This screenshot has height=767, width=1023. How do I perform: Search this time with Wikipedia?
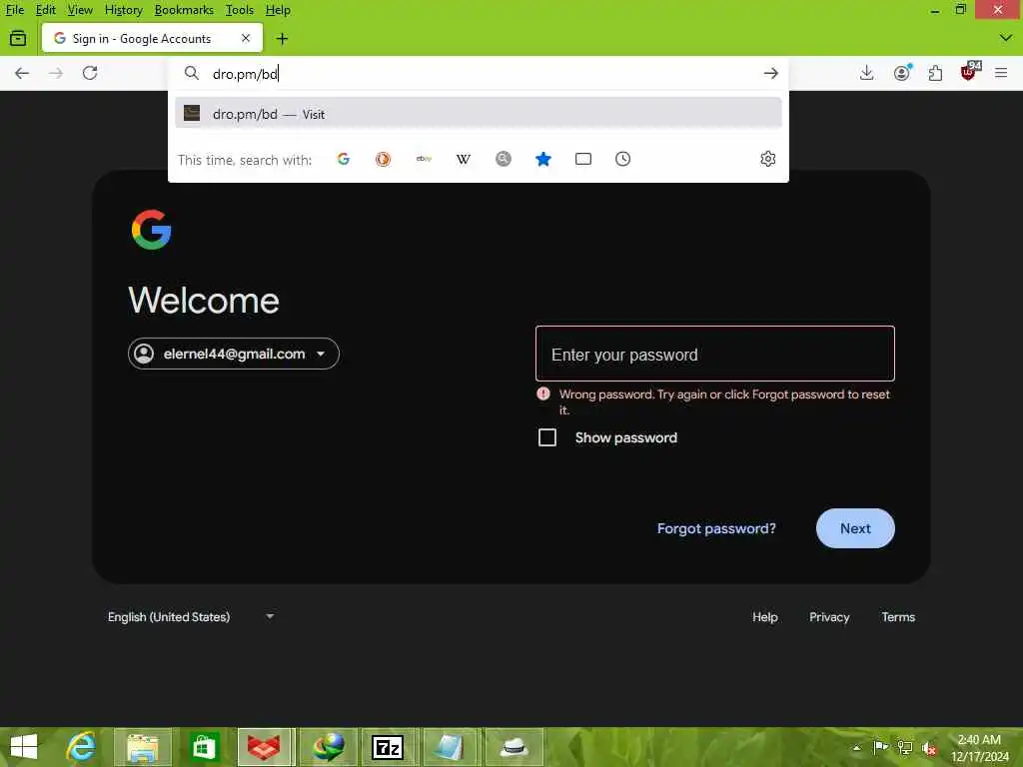click(464, 159)
